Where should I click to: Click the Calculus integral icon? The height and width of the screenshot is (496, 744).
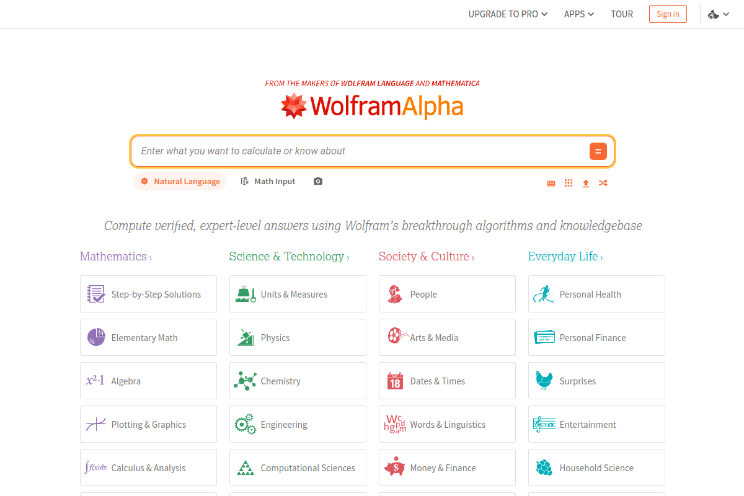point(96,467)
